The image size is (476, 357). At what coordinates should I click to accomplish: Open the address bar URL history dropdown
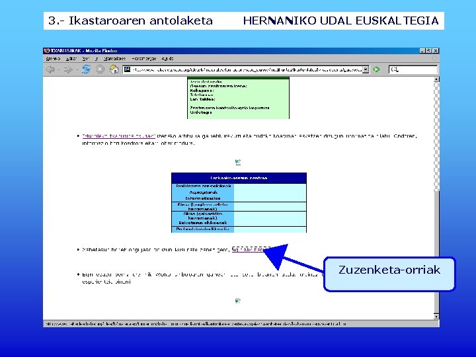[366, 69]
